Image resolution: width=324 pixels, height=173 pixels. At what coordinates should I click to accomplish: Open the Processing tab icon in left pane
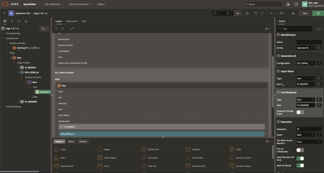pos(19,21)
